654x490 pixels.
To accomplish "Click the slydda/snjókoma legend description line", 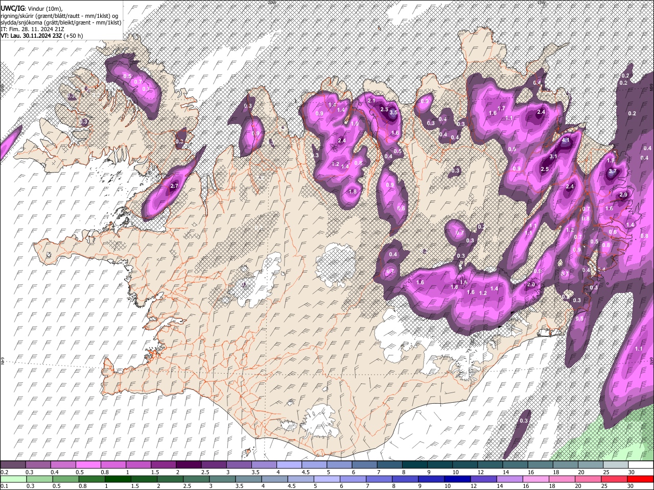I will point(61,22).
